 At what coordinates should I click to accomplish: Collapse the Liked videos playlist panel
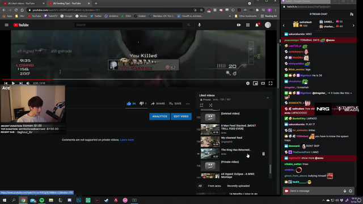268,98
